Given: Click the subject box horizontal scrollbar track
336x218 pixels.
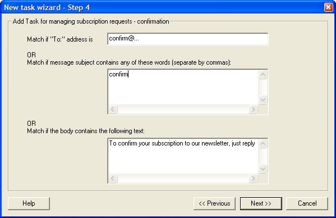Looking at the screenshot, I should pyautogui.click(x=183, y=109).
